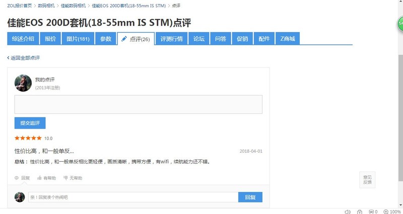Open the 佳能EOS 200D套机 breadcrumb link
This screenshot has height=214, width=403.
[129, 6]
